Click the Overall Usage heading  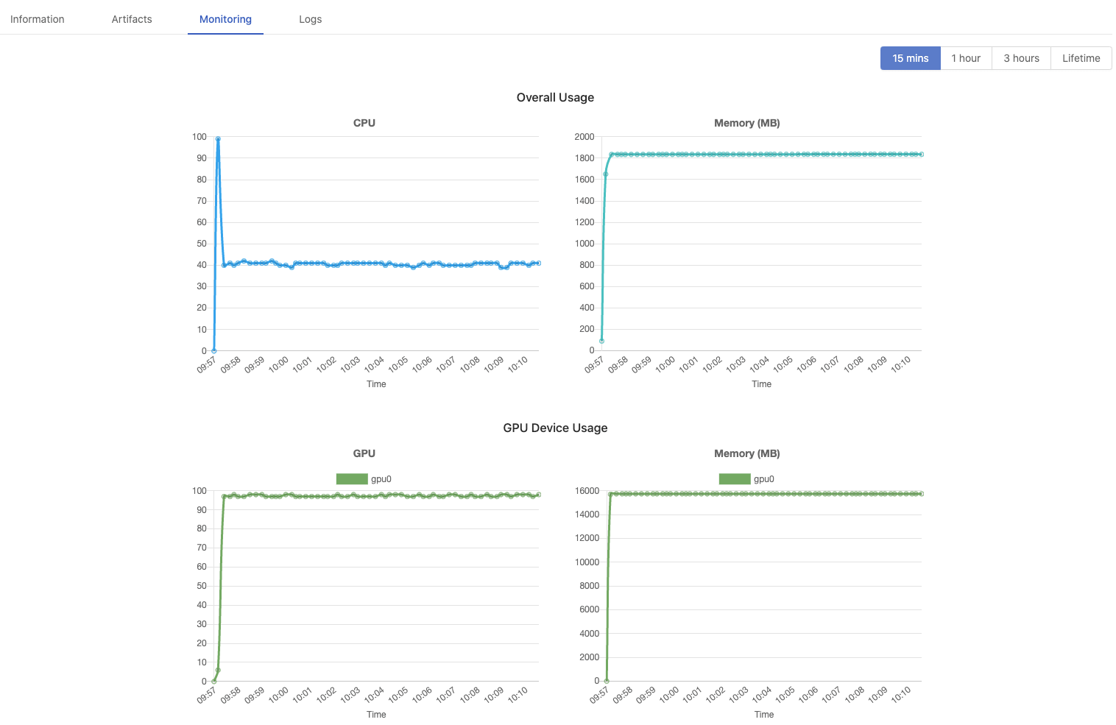click(555, 97)
